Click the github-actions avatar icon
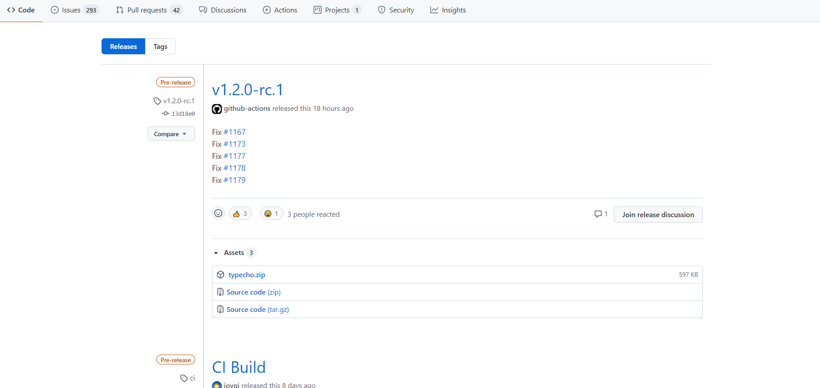 click(217, 109)
